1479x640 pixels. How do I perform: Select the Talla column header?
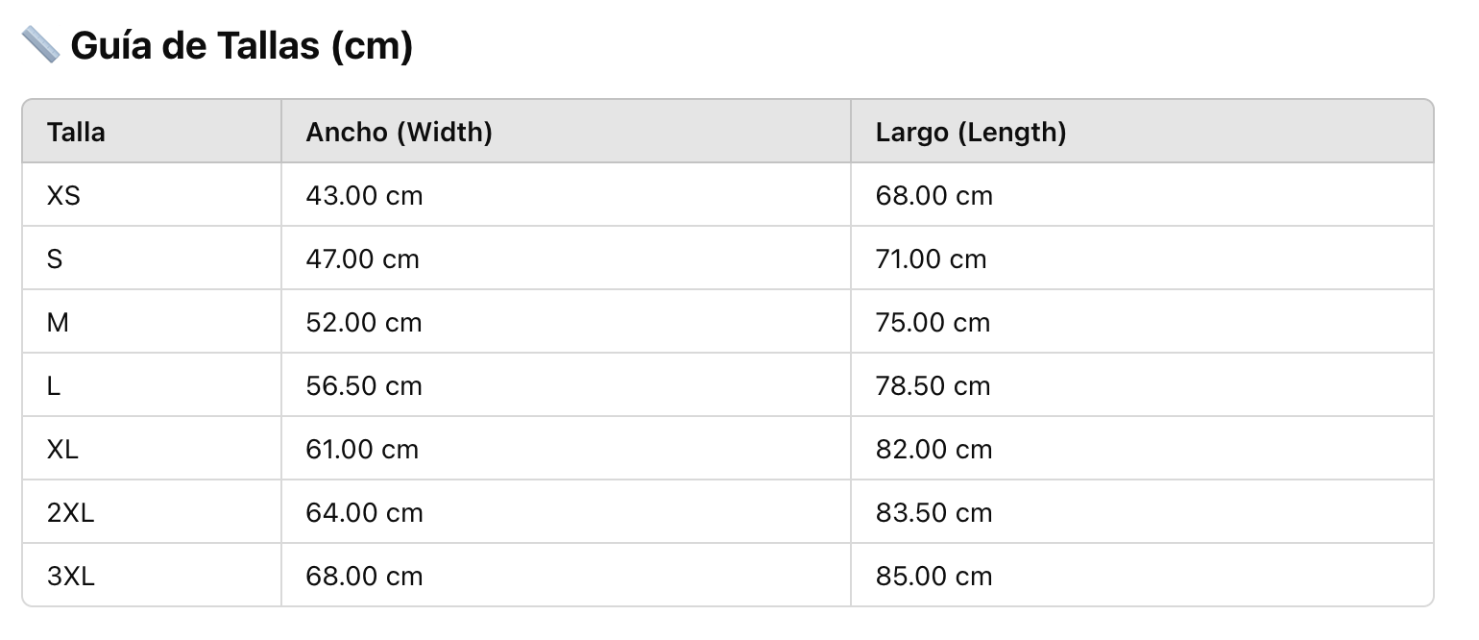76,132
